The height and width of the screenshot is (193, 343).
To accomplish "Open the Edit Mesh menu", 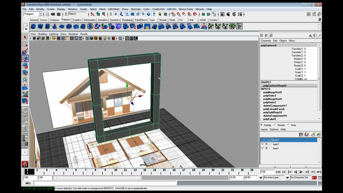I will (114, 9).
